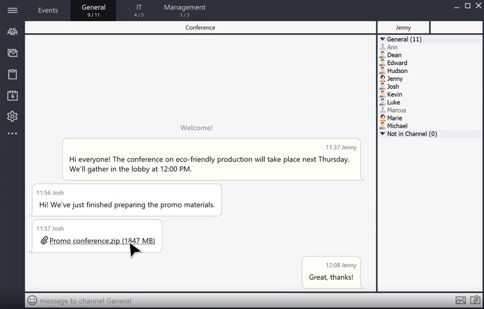This screenshot has height=309, width=484.
Task: Select user Dean in the member list
Action: pos(394,55)
